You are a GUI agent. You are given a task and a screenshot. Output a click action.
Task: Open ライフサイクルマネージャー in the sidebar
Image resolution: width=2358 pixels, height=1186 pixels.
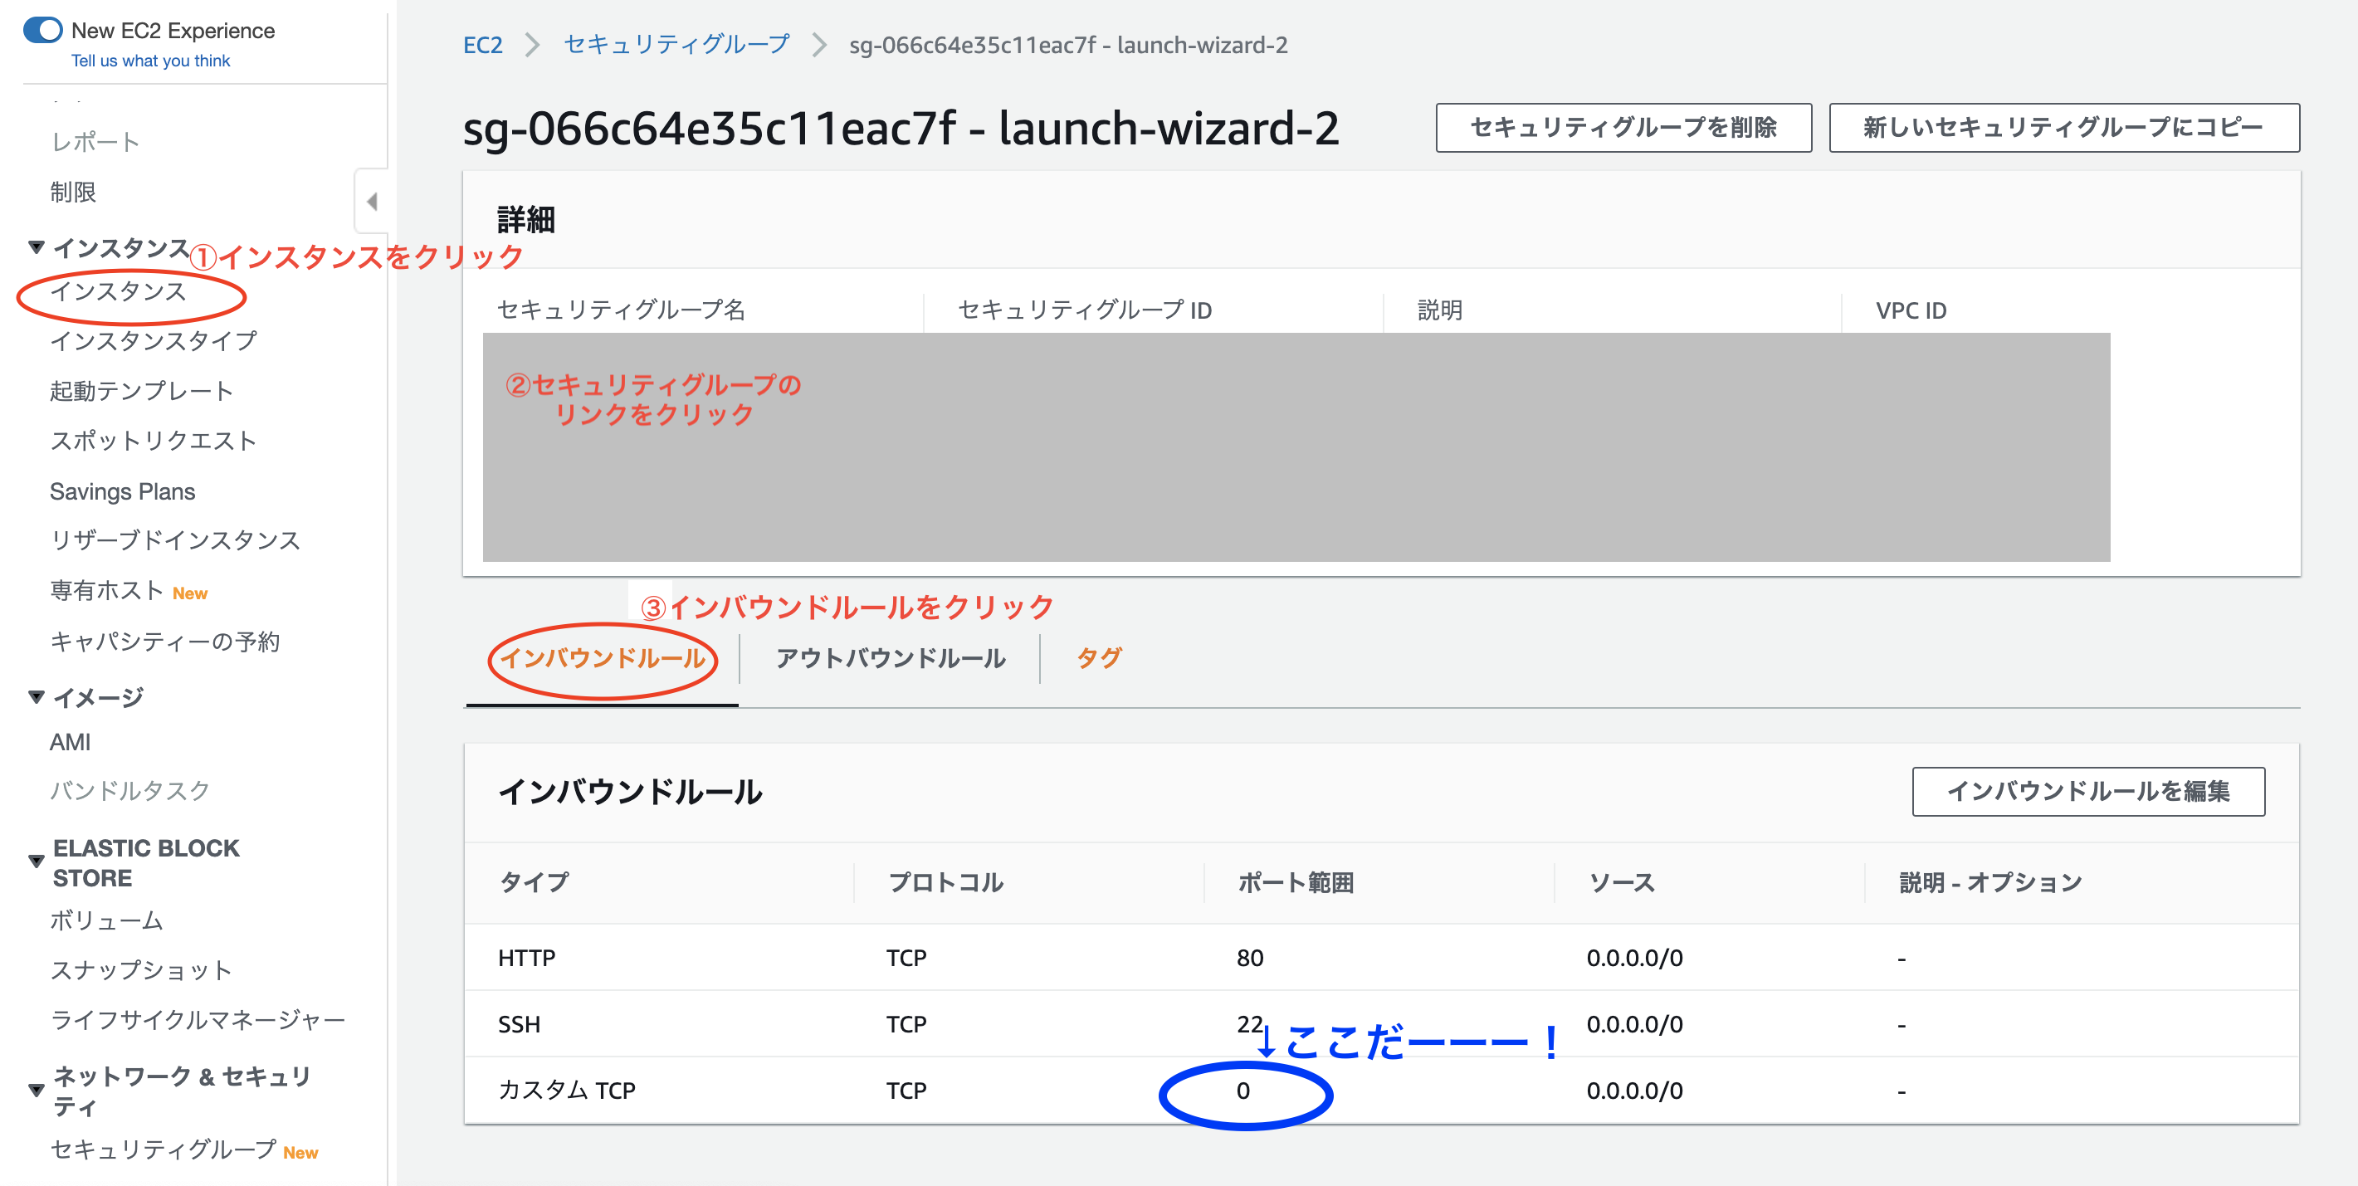198,1019
